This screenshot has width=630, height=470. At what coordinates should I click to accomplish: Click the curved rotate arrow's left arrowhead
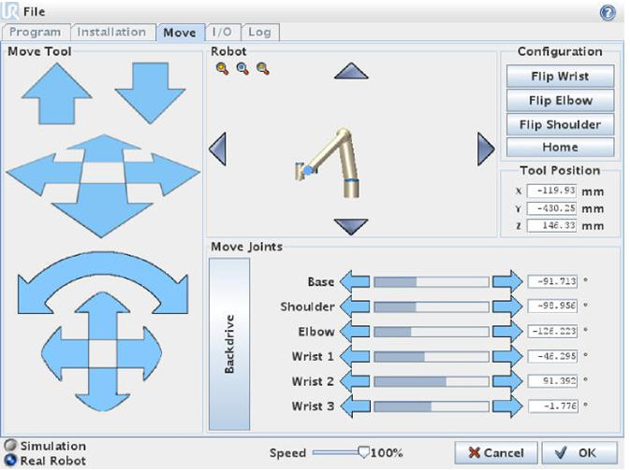[x=32, y=294]
